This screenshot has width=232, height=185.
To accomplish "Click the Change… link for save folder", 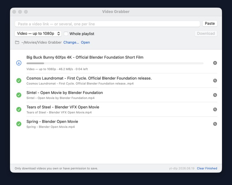I will point(71,42).
